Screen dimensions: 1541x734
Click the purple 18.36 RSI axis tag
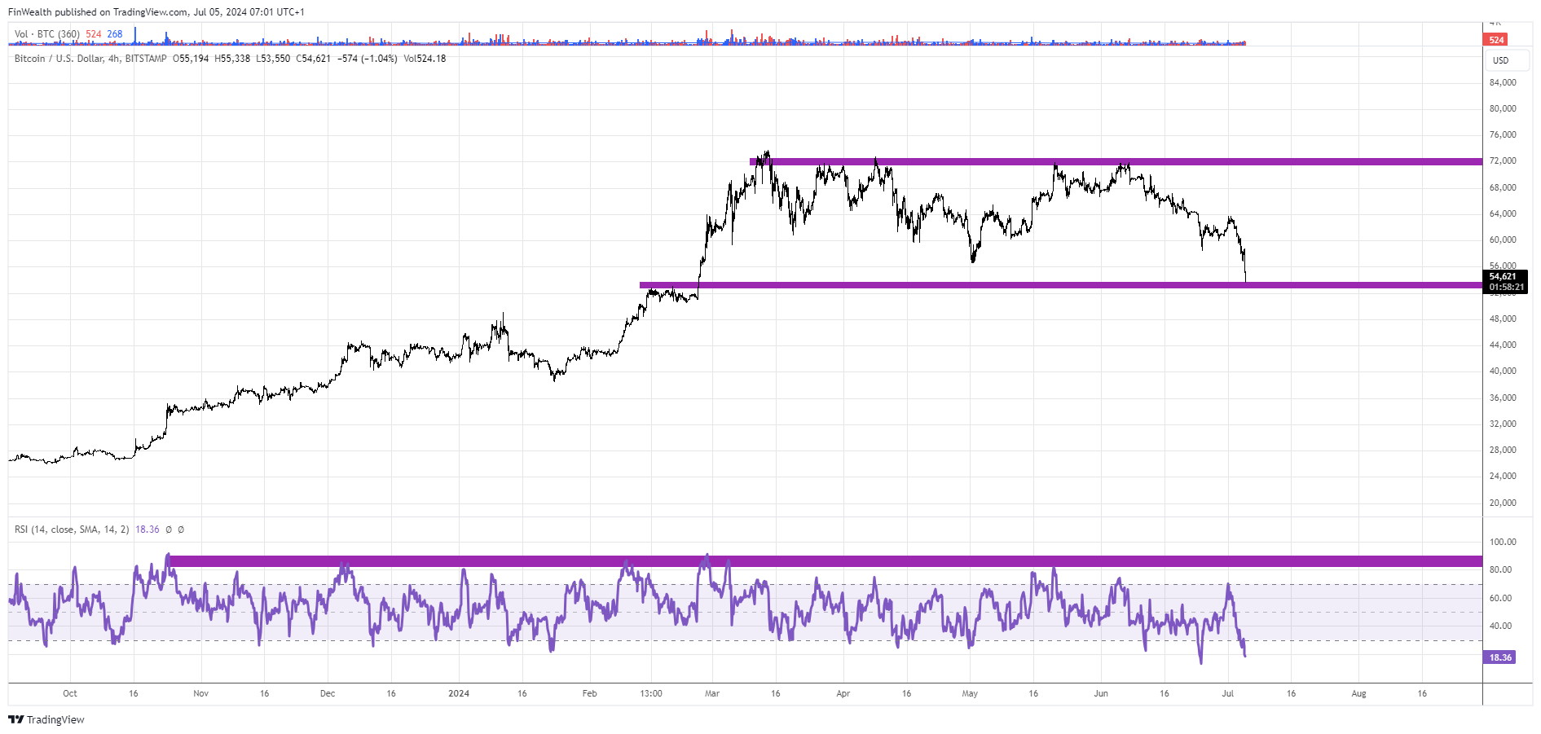pos(1500,657)
